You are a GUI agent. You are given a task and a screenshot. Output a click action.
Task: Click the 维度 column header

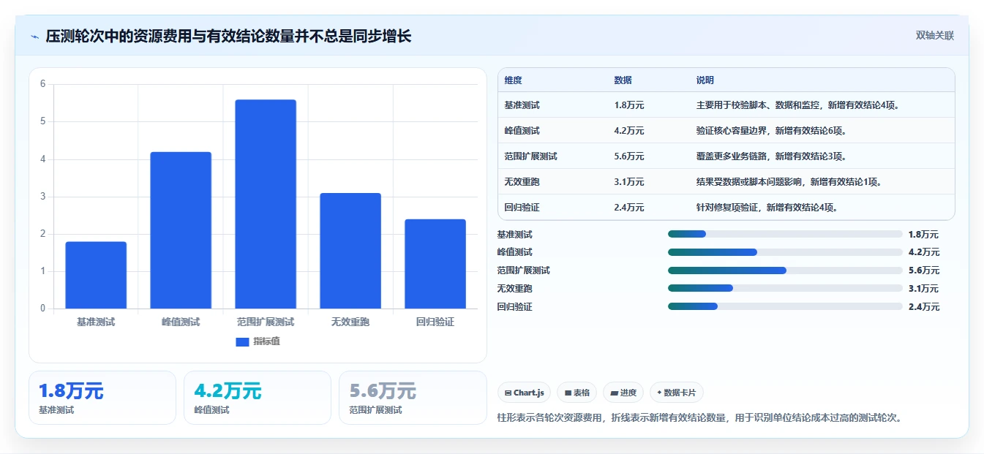pos(514,80)
